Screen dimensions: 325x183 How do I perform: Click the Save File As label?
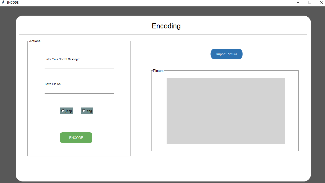(x=53, y=84)
